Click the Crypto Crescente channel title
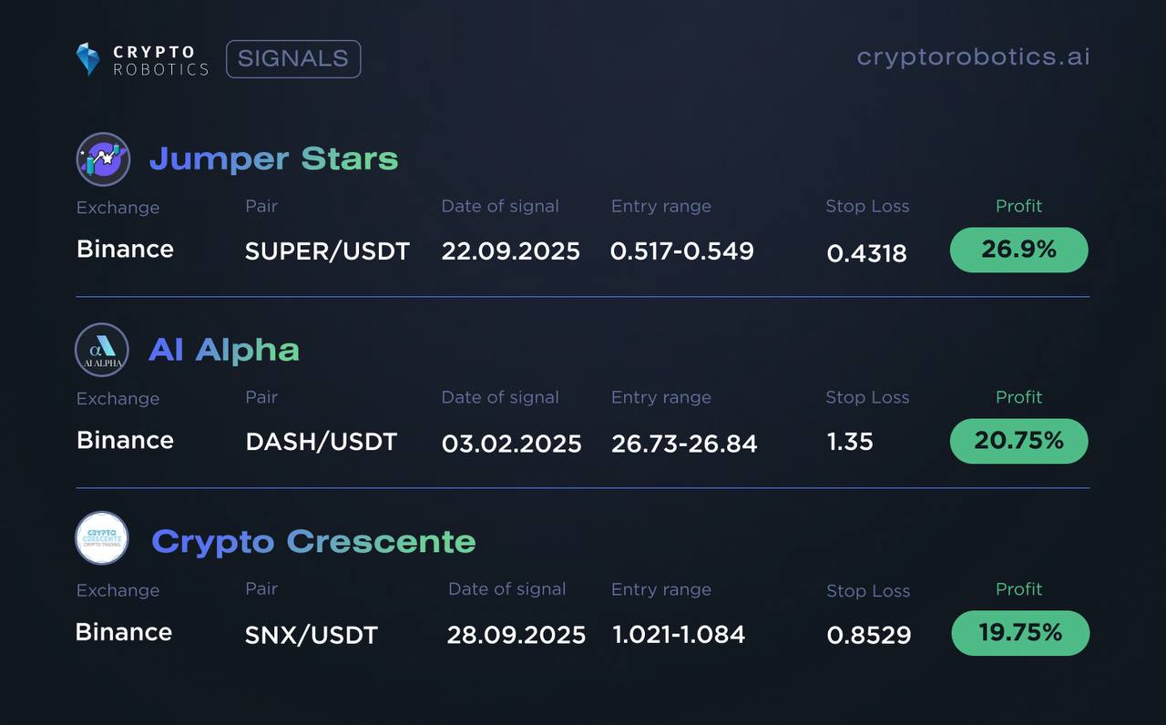Image resolution: width=1166 pixels, height=725 pixels. tap(313, 541)
